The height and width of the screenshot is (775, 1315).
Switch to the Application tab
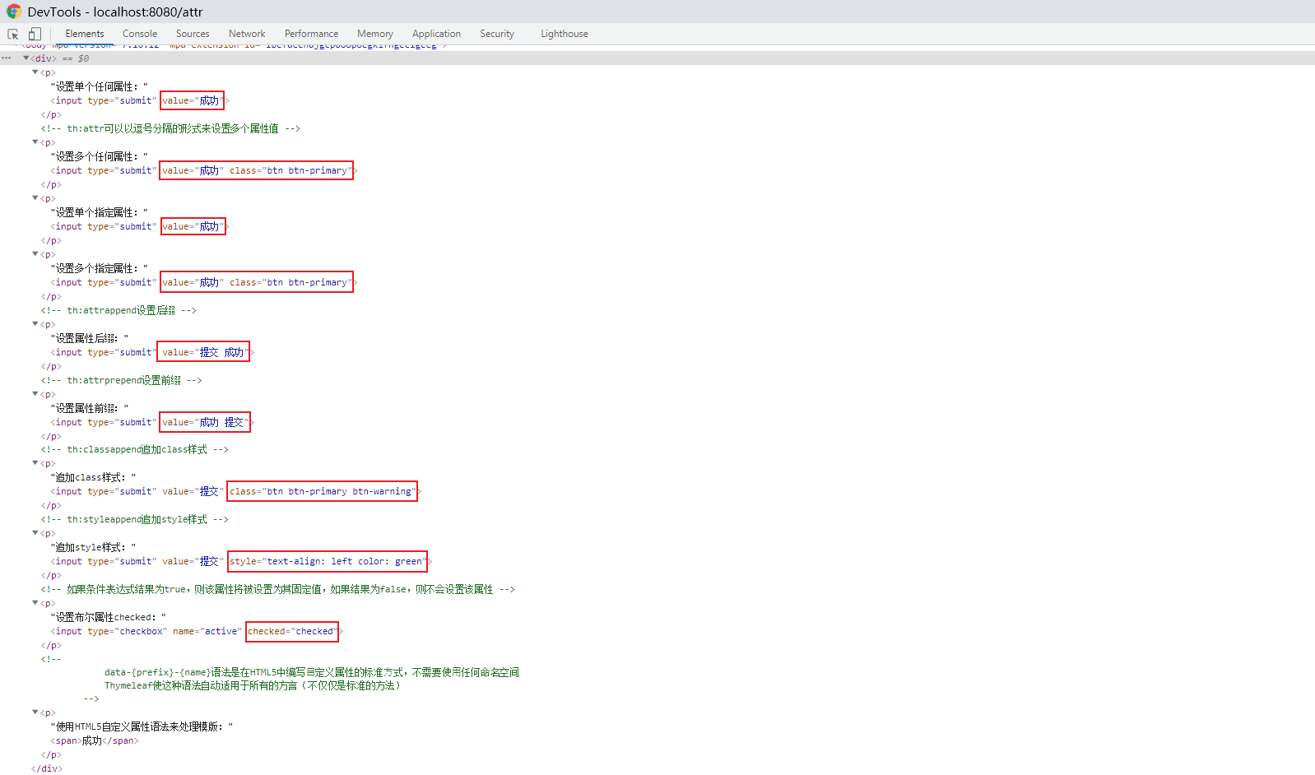(436, 34)
